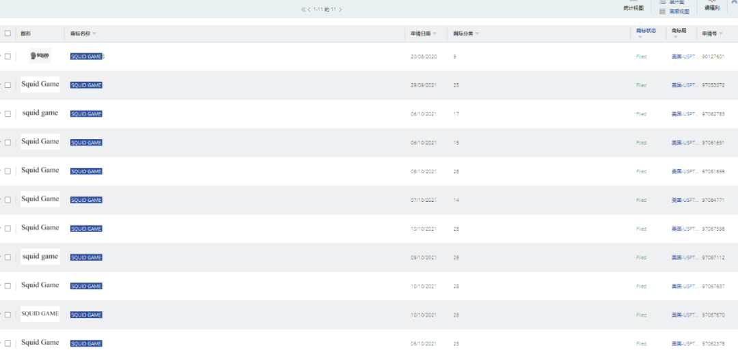
Task: Go to the first results page
Action: coord(303,10)
